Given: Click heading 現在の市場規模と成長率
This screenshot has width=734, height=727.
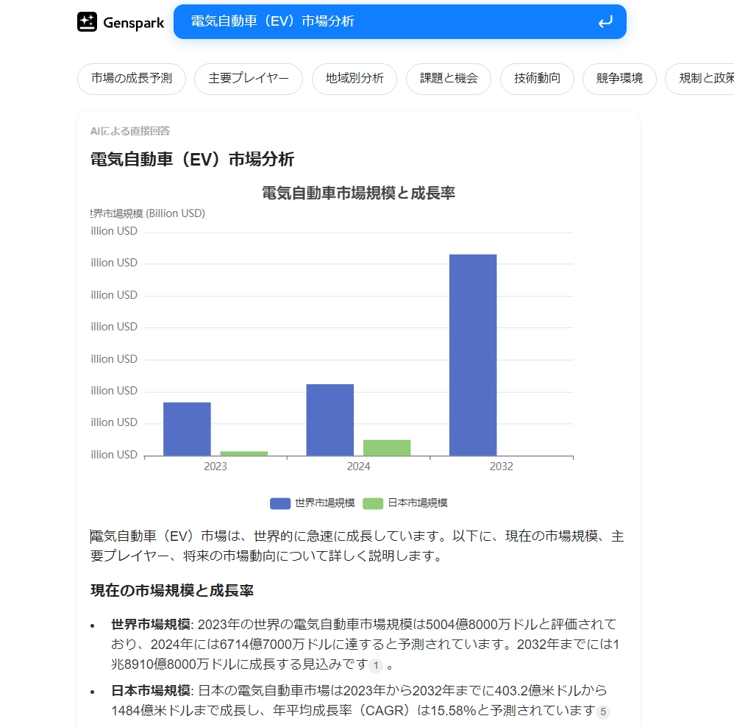Looking at the screenshot, I should click(x=172, y=591).
